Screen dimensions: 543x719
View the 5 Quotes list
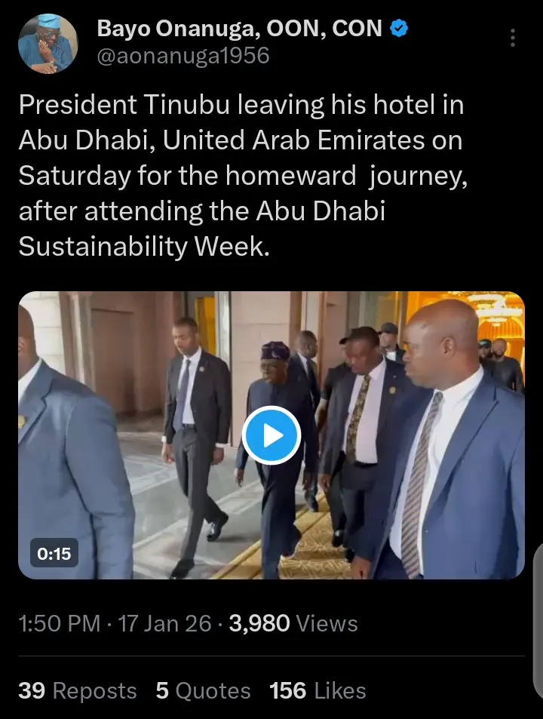pos(203,690)
